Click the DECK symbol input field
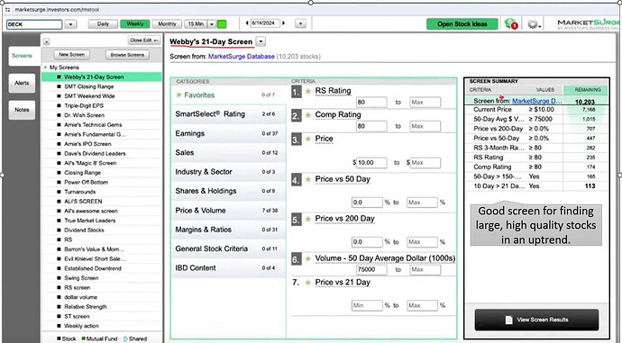 tap(34, 24)
